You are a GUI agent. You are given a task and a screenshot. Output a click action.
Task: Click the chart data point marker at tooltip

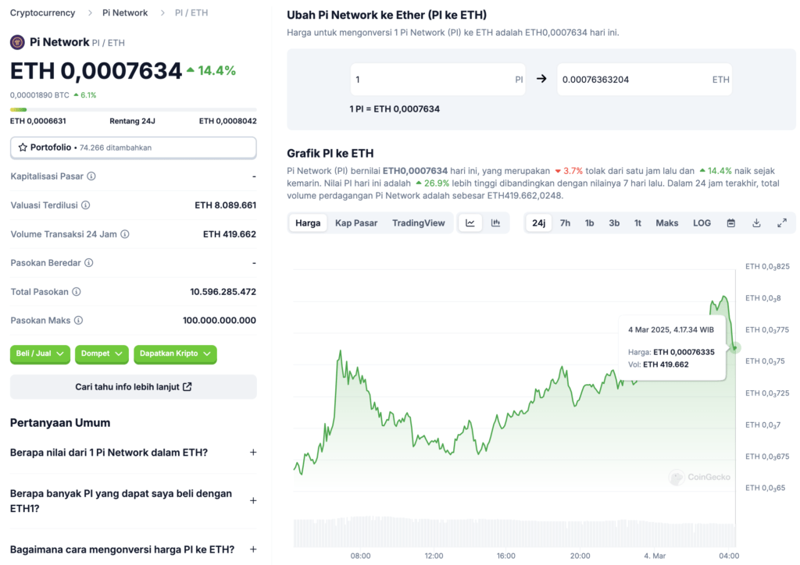pos(735,348)
